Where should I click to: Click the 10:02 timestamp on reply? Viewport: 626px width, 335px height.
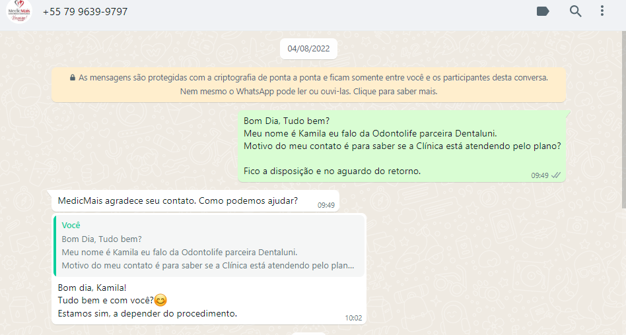coord(353,318)
